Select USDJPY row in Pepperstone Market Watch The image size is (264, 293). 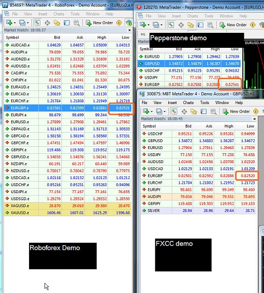click(x=189, y=77)
